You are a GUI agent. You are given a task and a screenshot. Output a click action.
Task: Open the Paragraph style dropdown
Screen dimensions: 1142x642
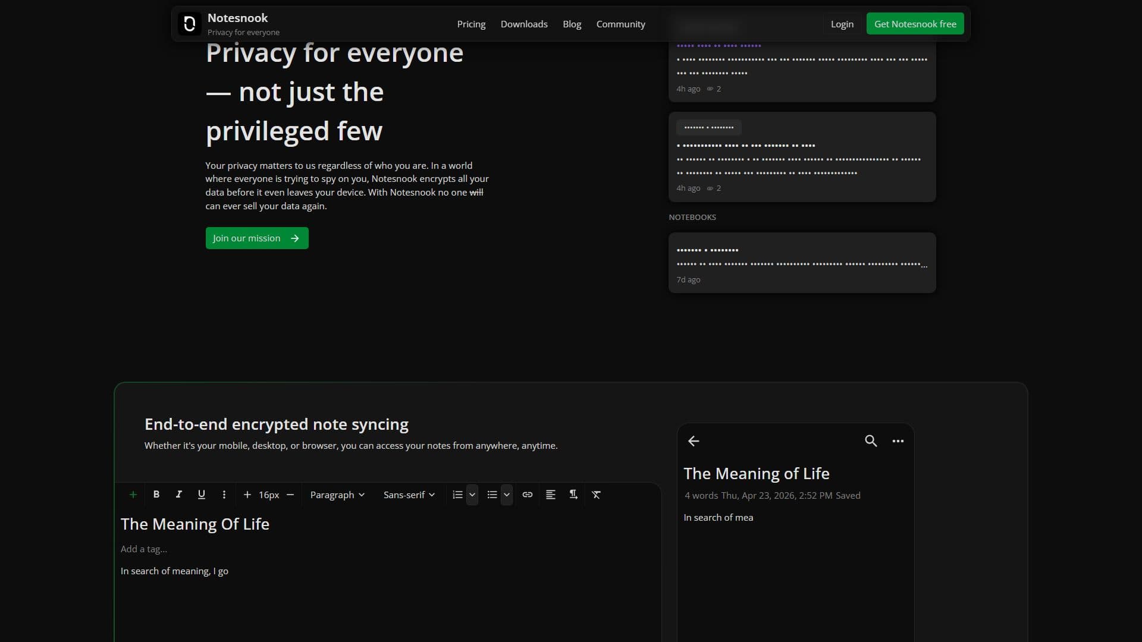(x=337, y=495)
